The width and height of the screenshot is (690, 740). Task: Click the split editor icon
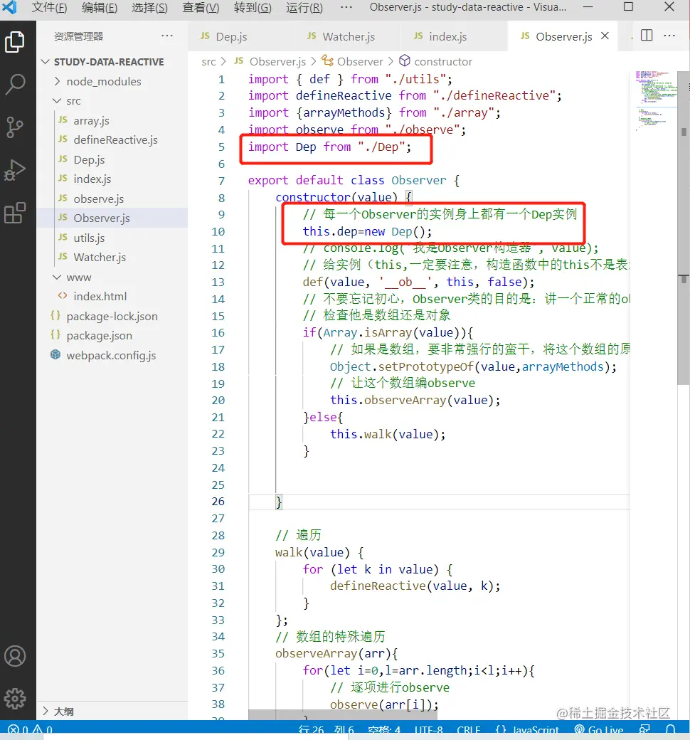point(647,36)
